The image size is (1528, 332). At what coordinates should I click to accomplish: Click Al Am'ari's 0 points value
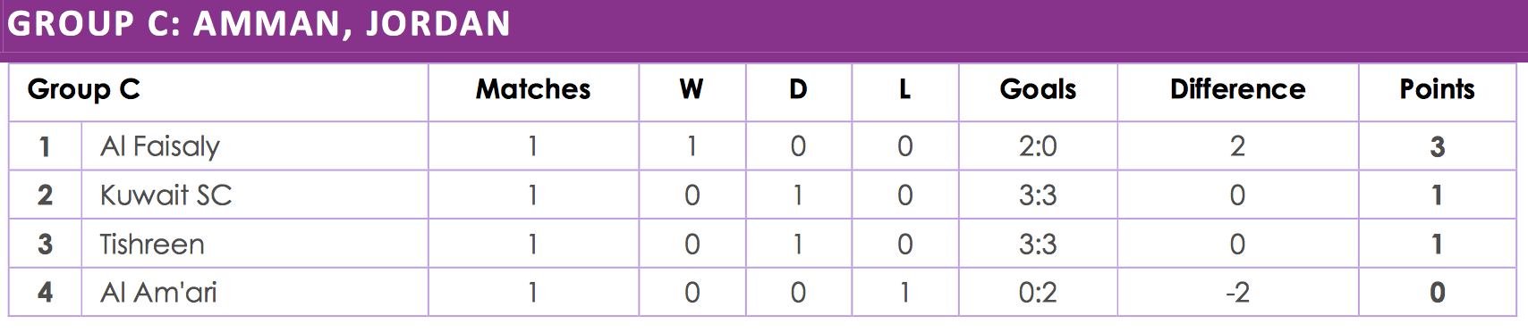pos(1437,292)
